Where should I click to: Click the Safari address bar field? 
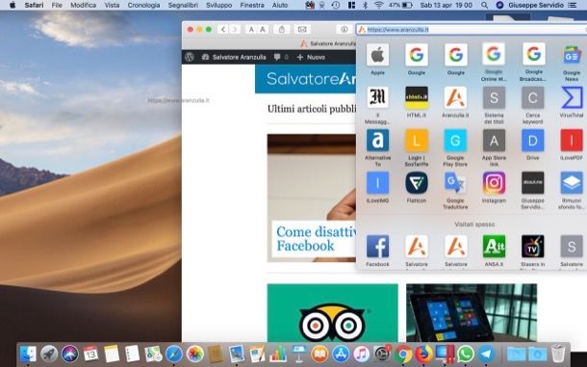[472, 30]
